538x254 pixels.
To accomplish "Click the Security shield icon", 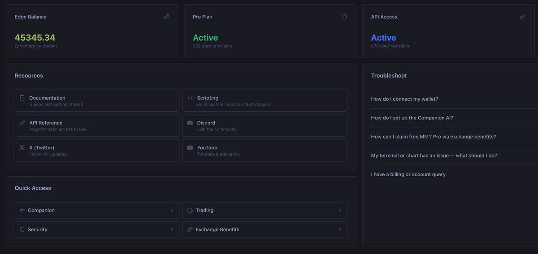I will click(22, 229).
